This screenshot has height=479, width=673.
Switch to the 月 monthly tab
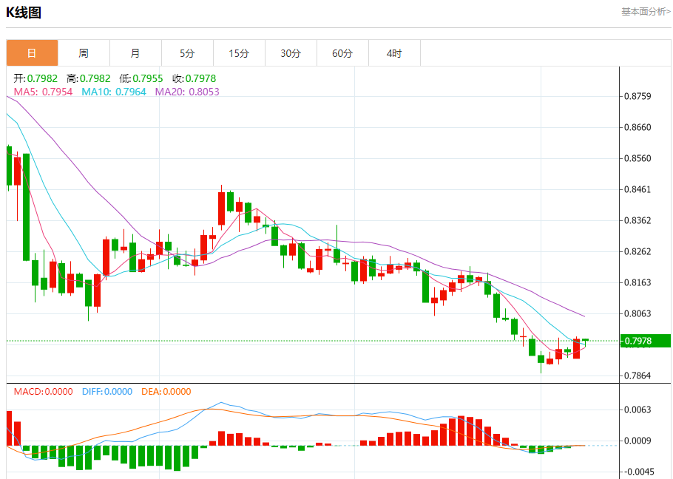[x=135, y=53]
